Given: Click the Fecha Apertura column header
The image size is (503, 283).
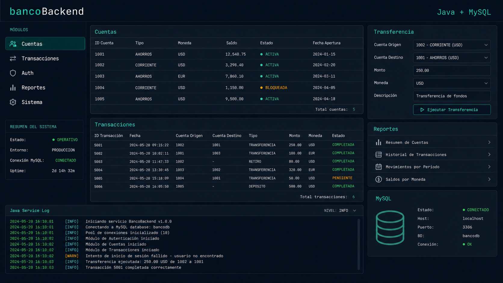Looking at the screenshot, I should [326, 43].
